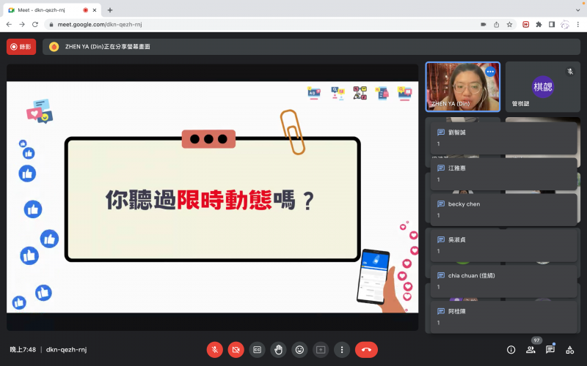Image resolution: width=587 pixels, height=366 pixels.
Task: Open the chat messages panel
Action: pos(550,350)
